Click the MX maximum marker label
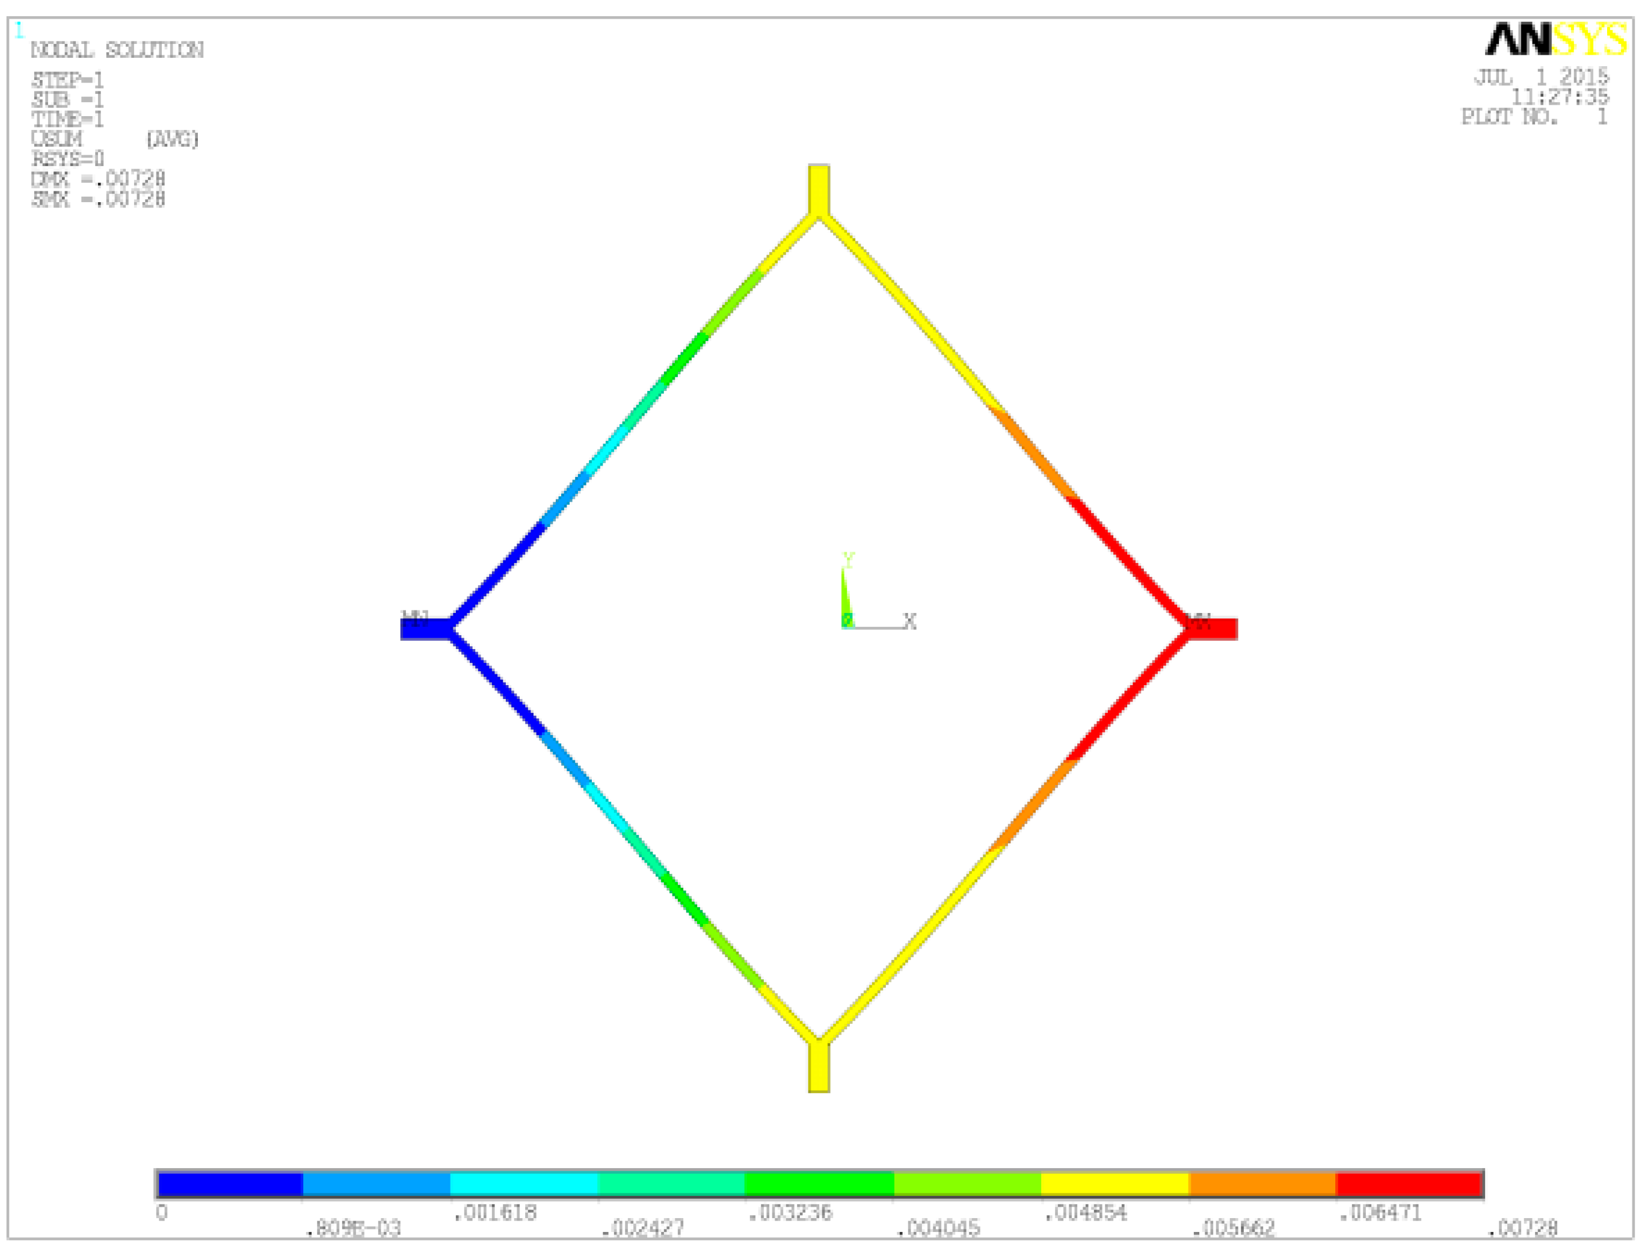This screenshot has height=1256, width=1645. click(x=1198, y=621)
